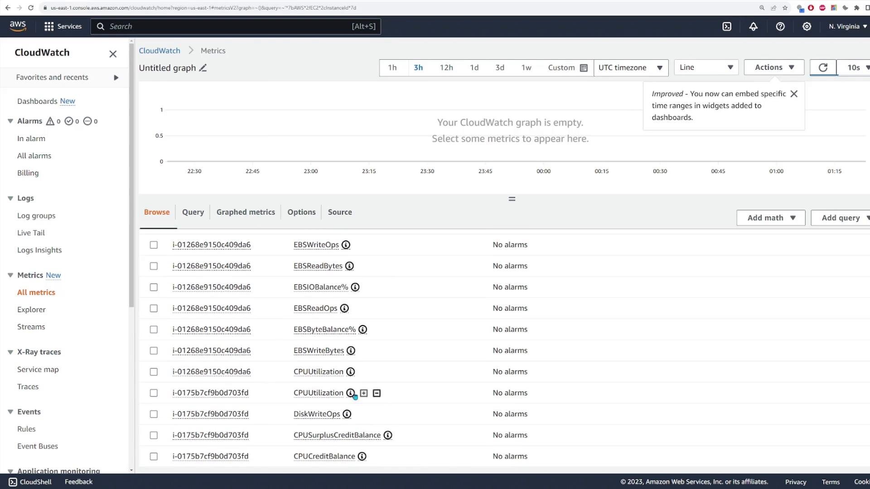Image resolution: width=870 pixels, height=489 pixels.
Task: Click the AWS search field
Action: [x=236, y=26]
